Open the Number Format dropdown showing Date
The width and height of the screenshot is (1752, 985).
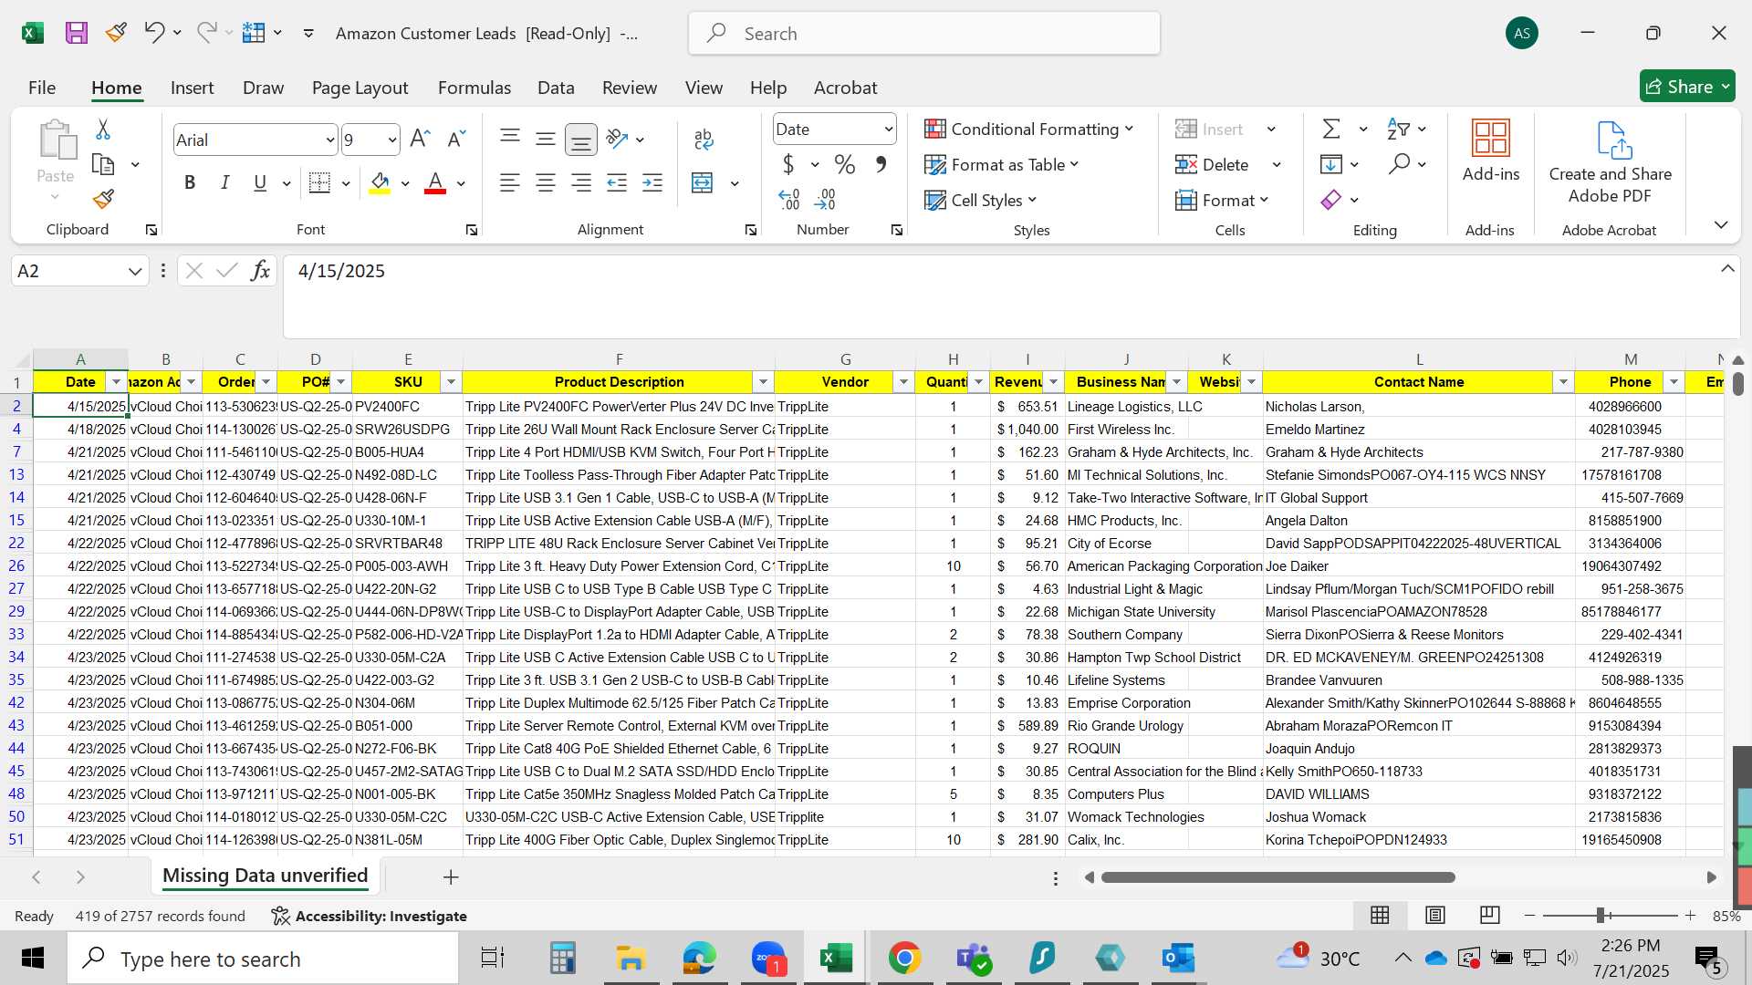click(888, 130)
